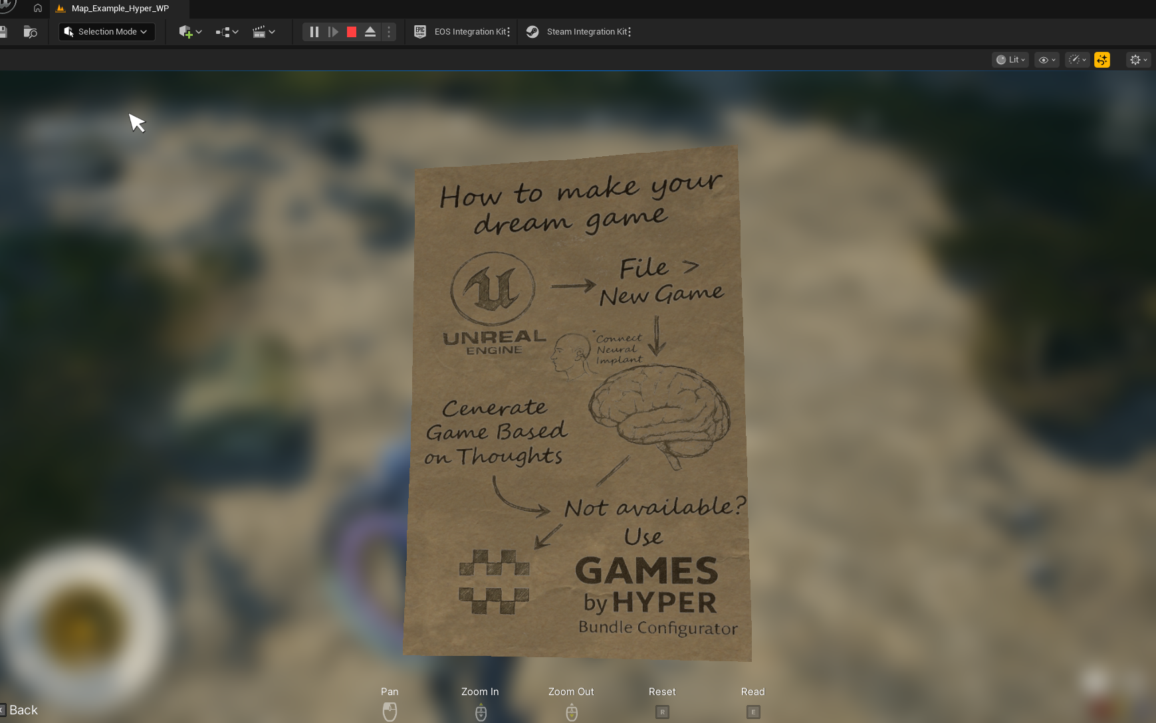Click the Pan label
1156x723 pixels.
pos(390,692)
